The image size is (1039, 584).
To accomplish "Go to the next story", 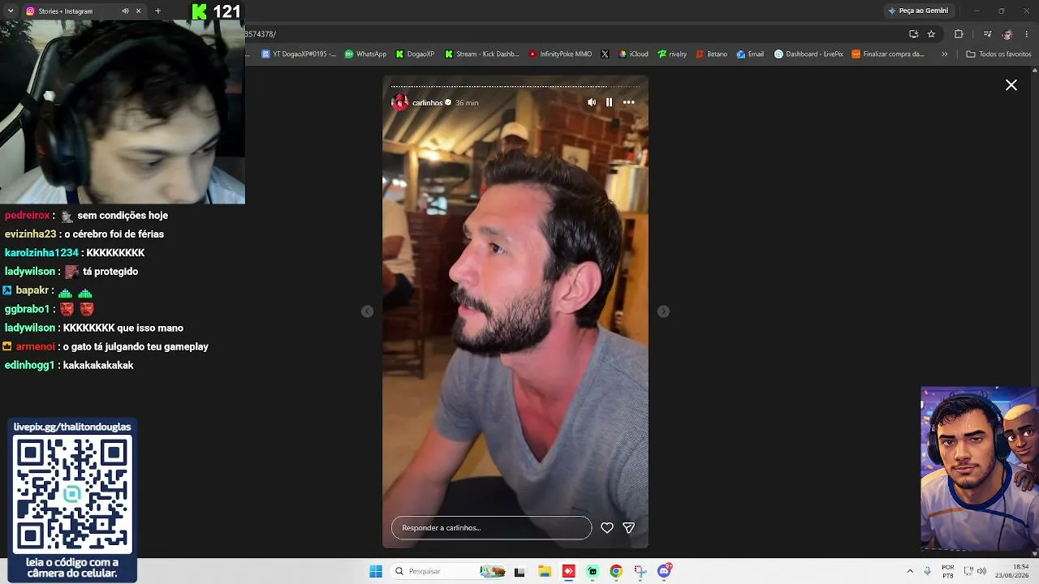I will pos(663,311).
